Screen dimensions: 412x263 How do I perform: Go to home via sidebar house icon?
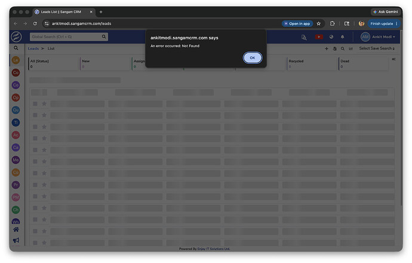pos(16,230)
